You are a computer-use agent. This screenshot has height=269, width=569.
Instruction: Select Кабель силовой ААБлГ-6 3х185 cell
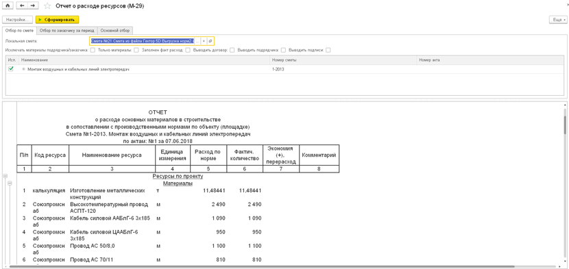(112, 222)
